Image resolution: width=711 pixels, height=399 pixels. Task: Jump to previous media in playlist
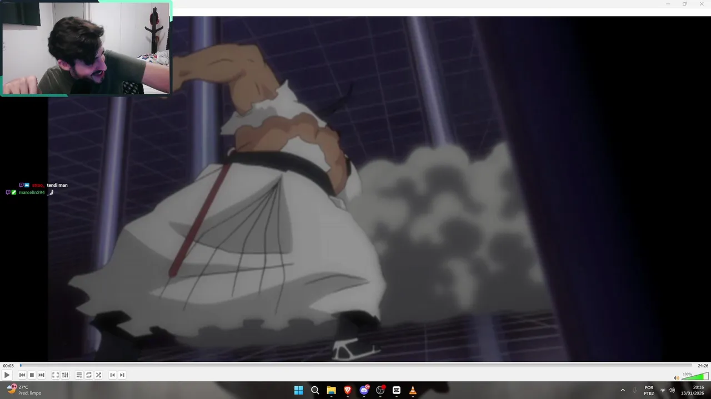(22, 375)
